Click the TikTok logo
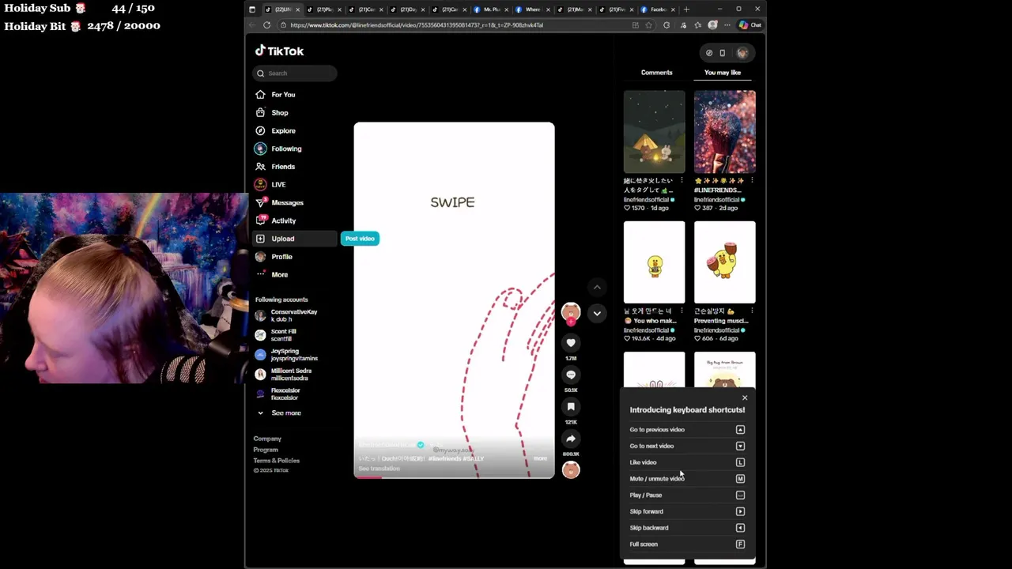Viewport: 1012px width, 569px height. click(x=279, y=51)
